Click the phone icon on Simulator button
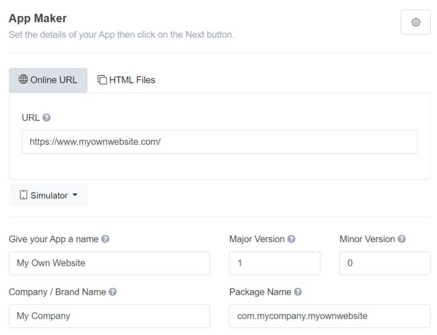Image resolution: width=437 pixels, height=335 pixels. (23, 195)
